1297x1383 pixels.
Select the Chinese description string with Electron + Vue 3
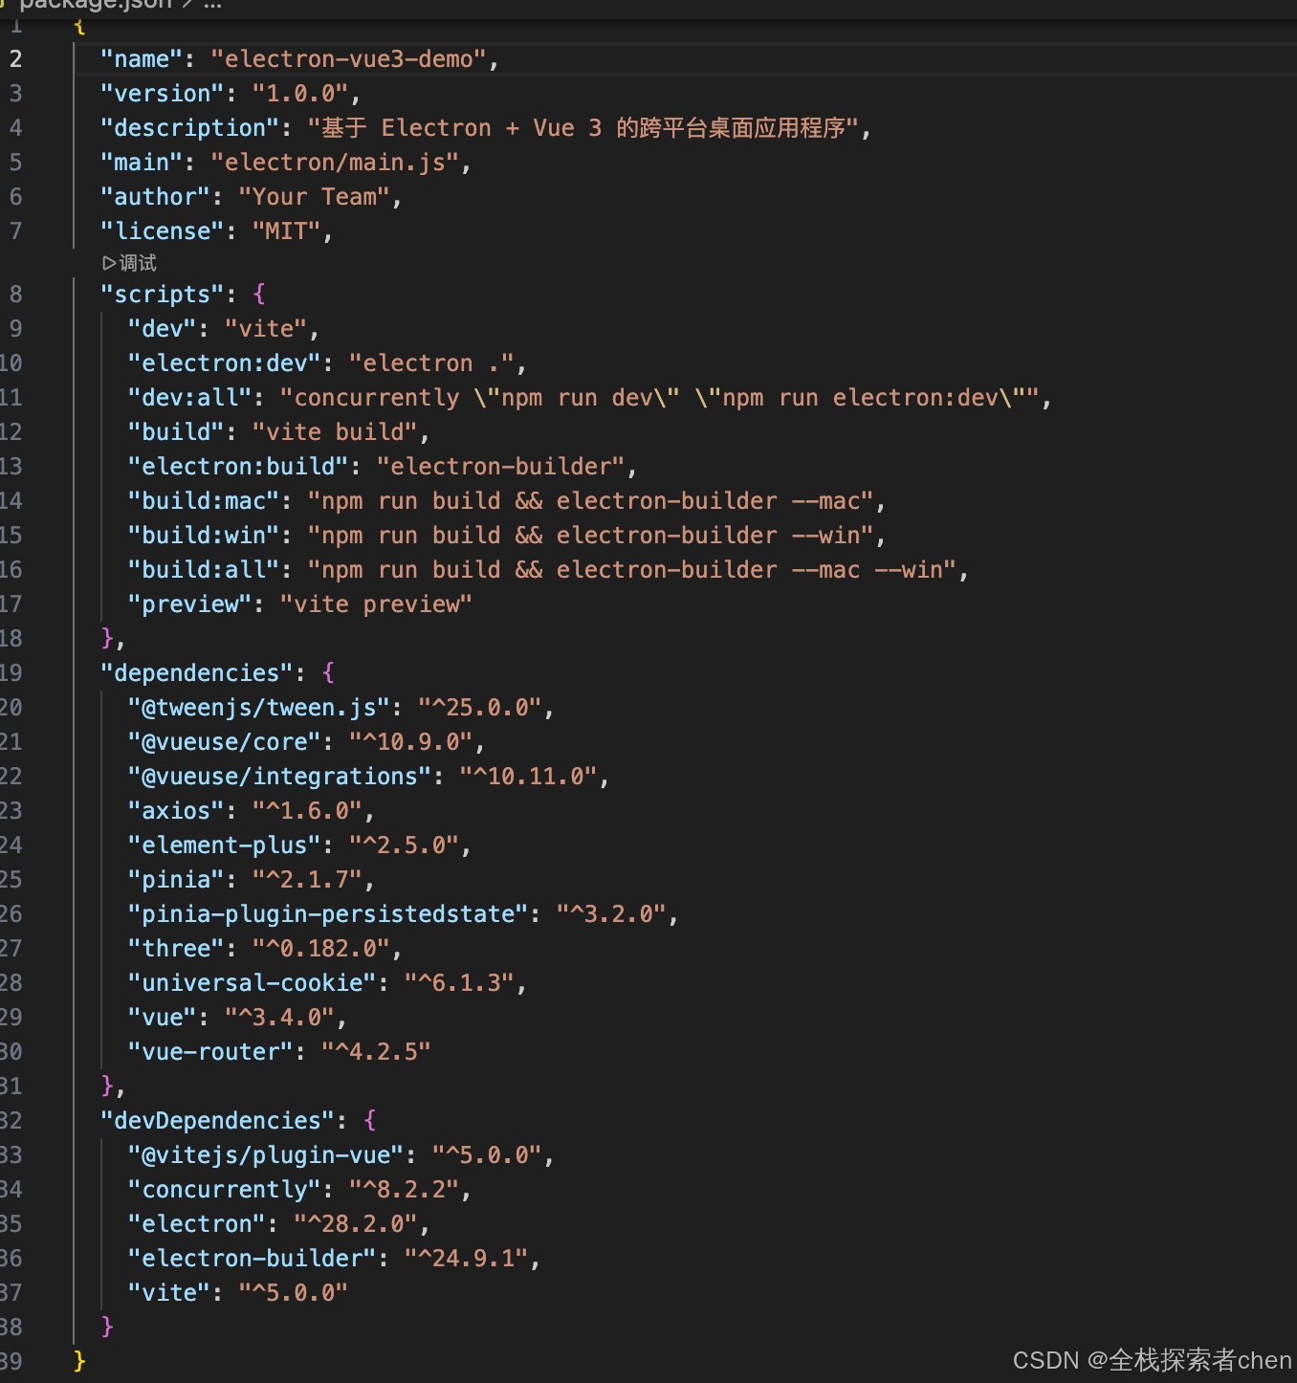[583, 128]
